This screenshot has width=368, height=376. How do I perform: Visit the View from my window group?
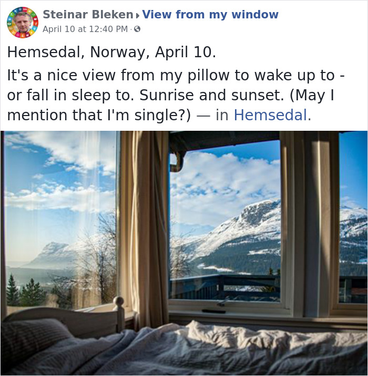[x=210, y=14]
